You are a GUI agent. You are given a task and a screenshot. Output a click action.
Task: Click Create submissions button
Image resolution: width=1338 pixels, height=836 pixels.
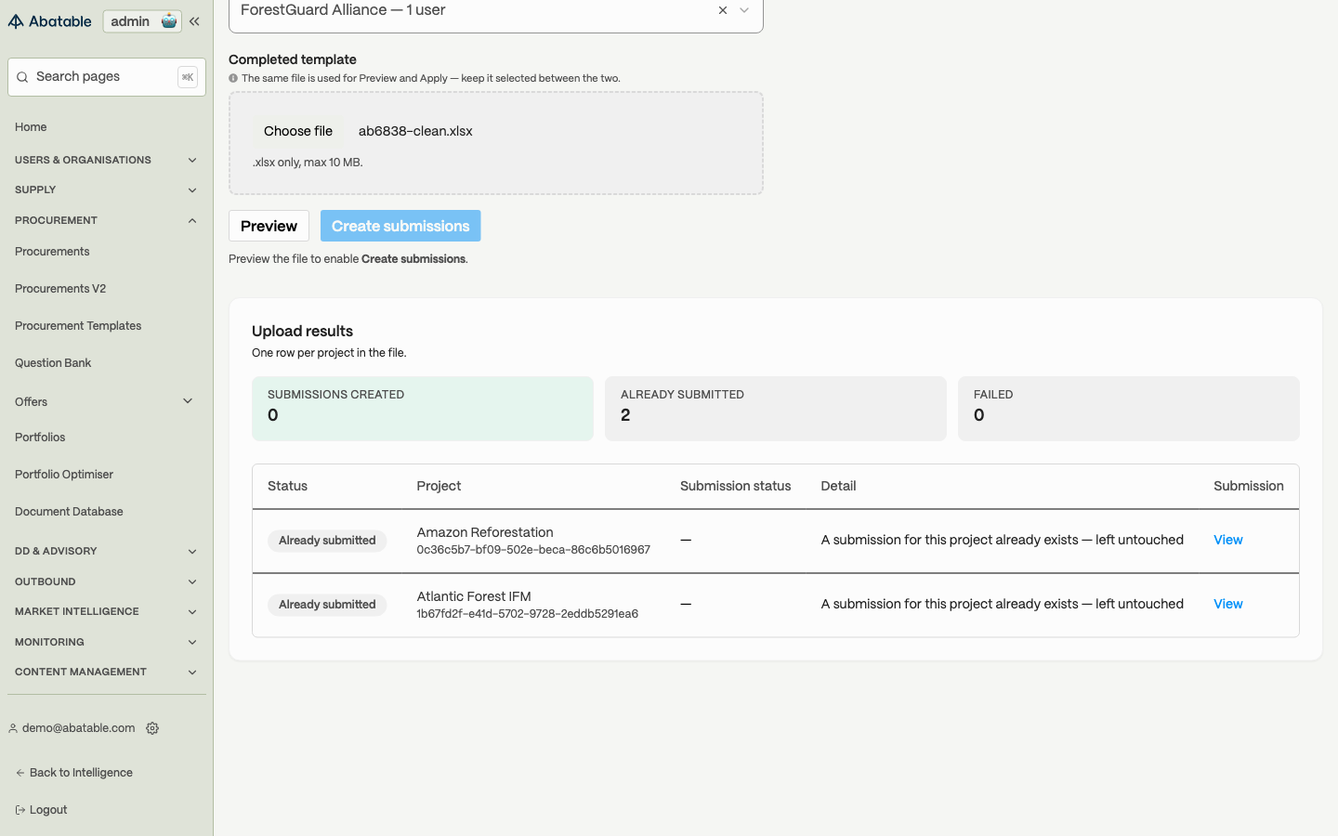coord(400,226)
